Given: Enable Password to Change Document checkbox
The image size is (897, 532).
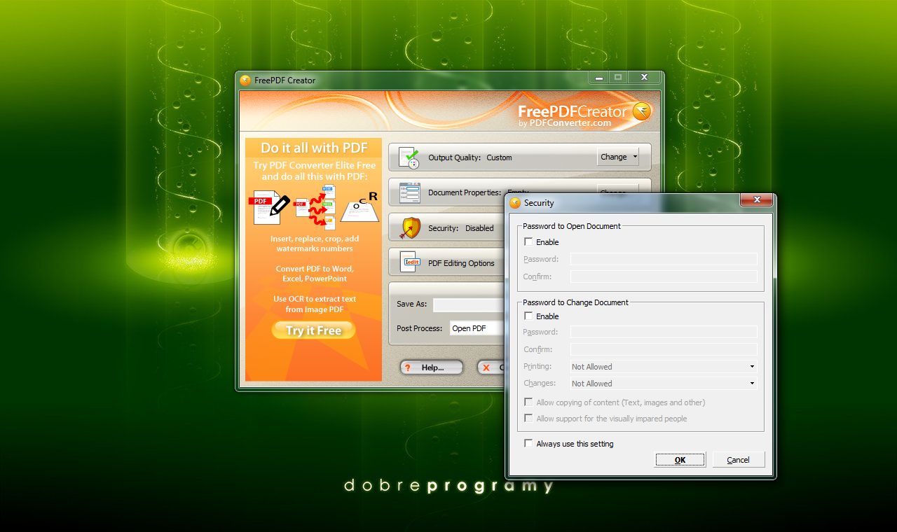Looking at the screenshot, I should click(x=528, y=316).
